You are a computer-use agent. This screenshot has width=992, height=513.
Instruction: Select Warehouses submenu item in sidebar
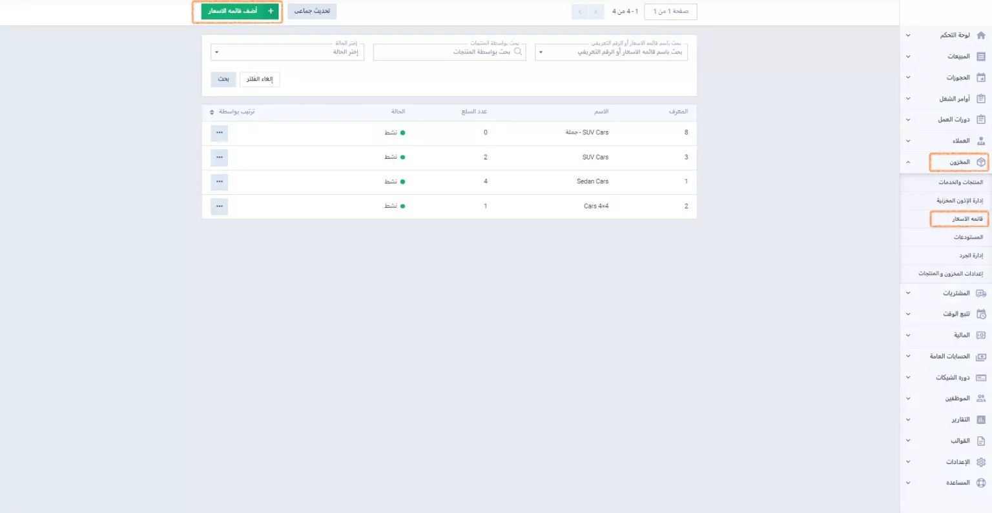pyautogui.click(x=968, y=237)
